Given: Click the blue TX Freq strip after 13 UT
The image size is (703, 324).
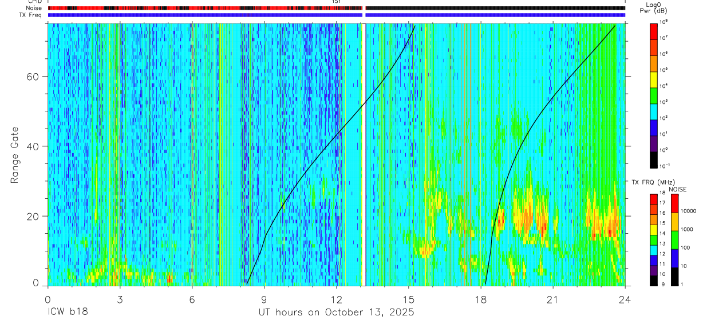Looking at the screenshot, I should [495, 15].
